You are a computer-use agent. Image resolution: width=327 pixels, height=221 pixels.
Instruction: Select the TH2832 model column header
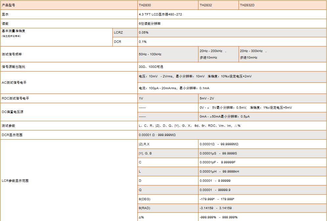[x=218, y=5]
